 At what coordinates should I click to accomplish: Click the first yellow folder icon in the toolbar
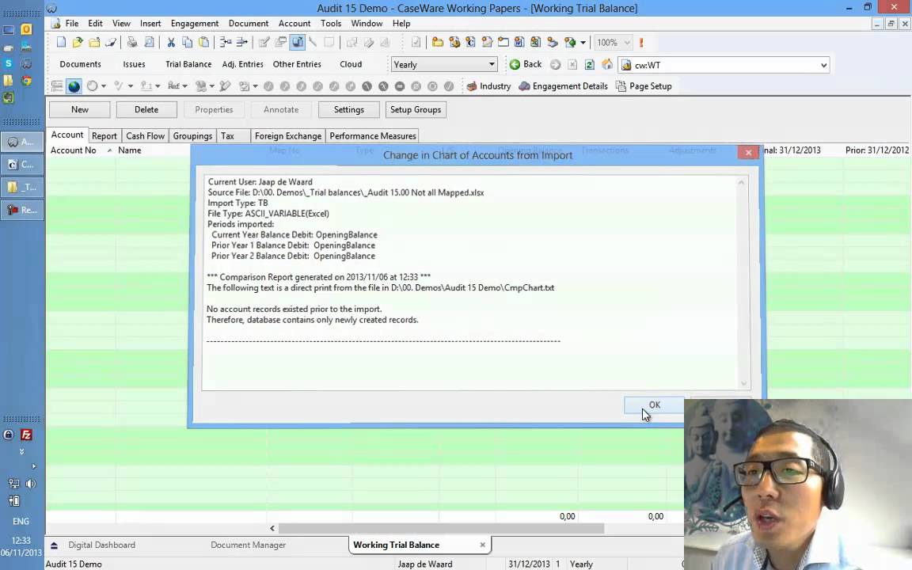coord(437,43)
